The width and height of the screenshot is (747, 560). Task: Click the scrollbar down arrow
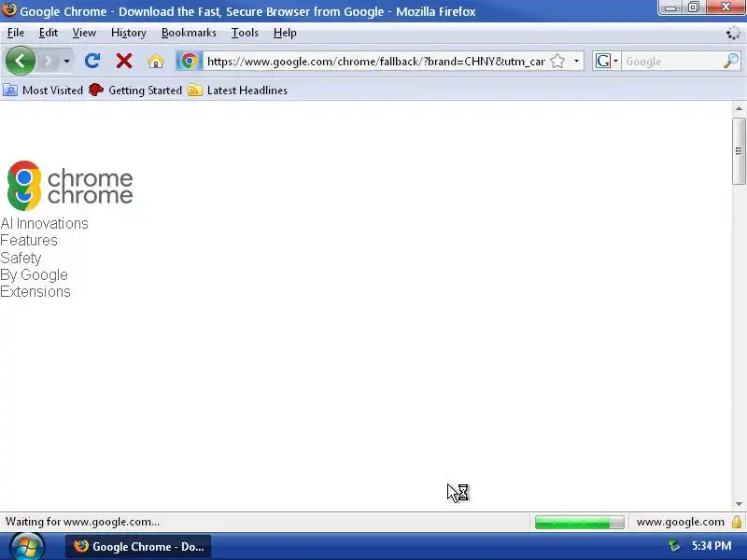[x=739, y=504]
